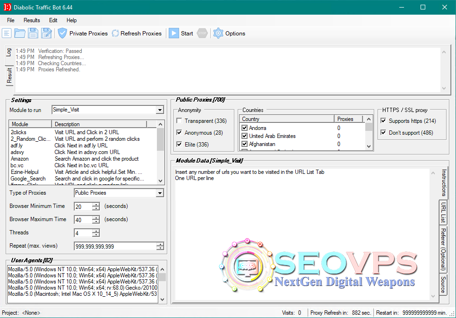Click the Description column header
456x318 pixels.
99,124
